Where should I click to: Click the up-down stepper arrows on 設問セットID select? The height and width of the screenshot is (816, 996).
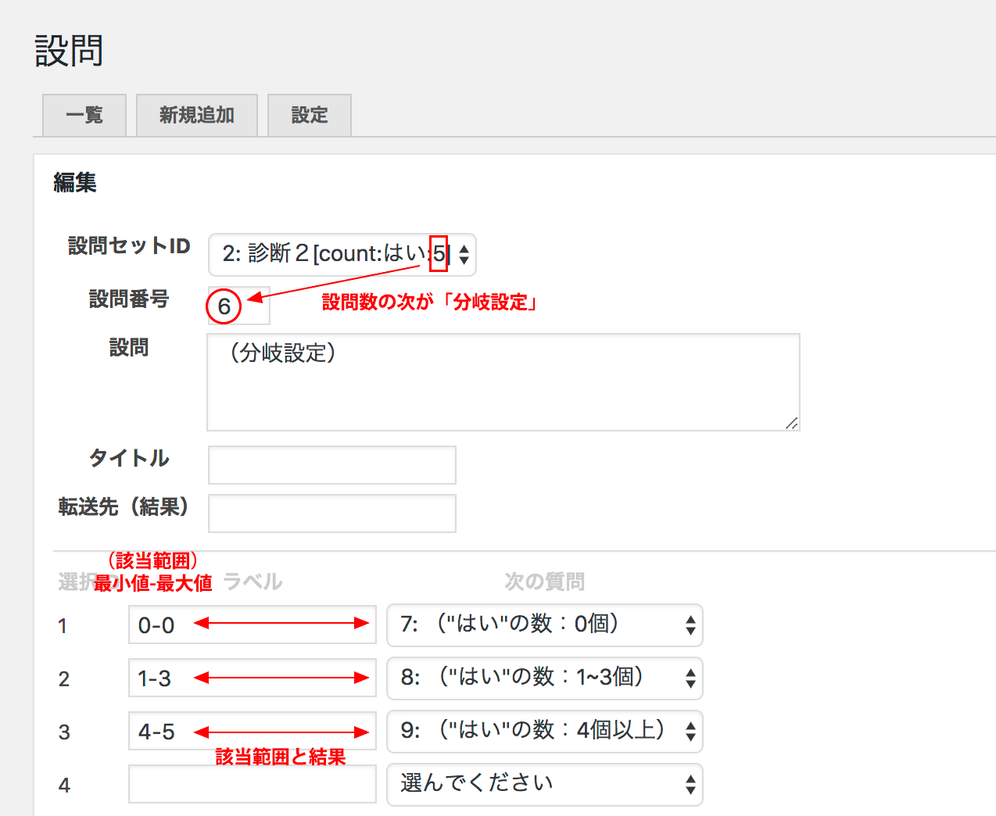click(x=463, y=255)
